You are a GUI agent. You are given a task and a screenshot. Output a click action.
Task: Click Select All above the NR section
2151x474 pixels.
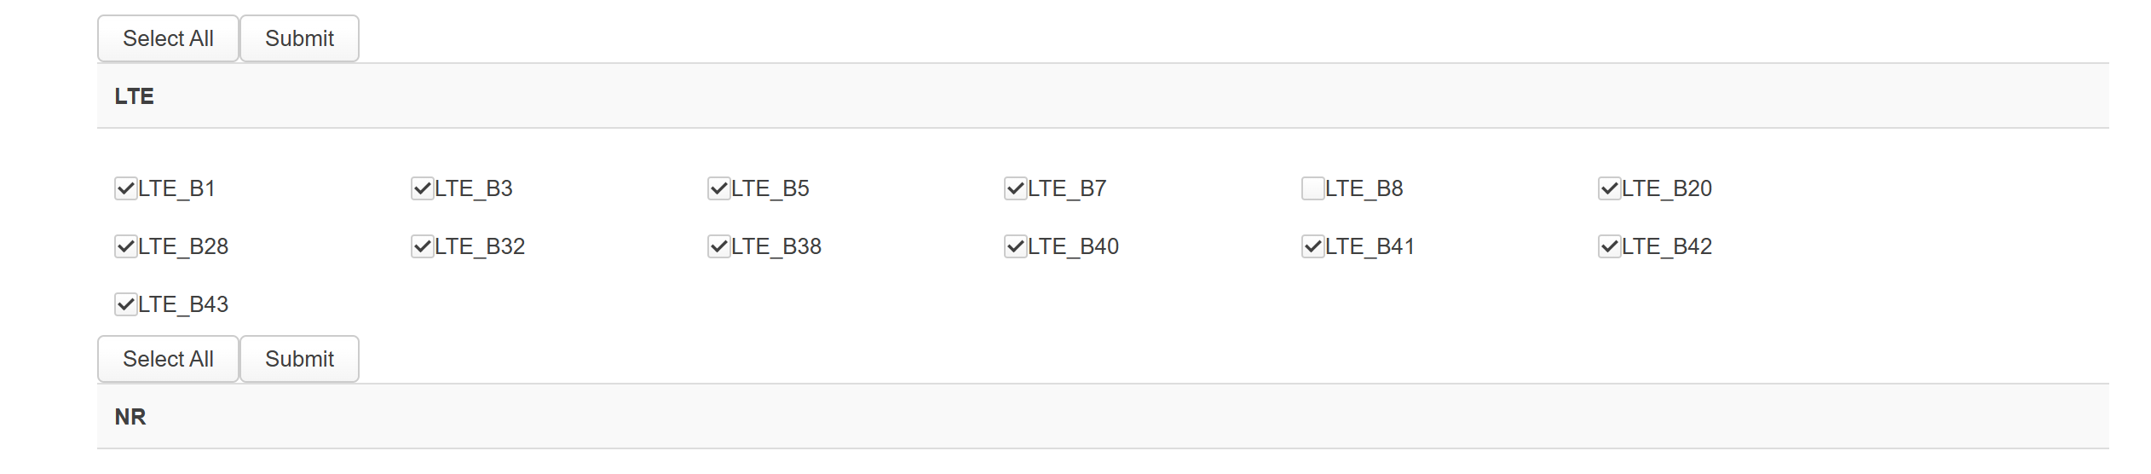[168, 359]
